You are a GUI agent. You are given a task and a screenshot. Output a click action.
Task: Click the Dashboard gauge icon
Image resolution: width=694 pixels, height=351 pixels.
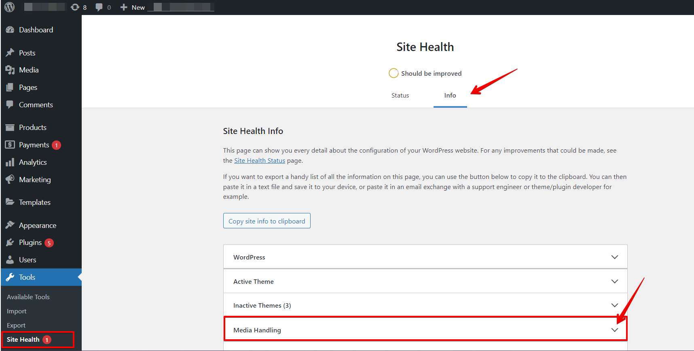click(10, 30)
